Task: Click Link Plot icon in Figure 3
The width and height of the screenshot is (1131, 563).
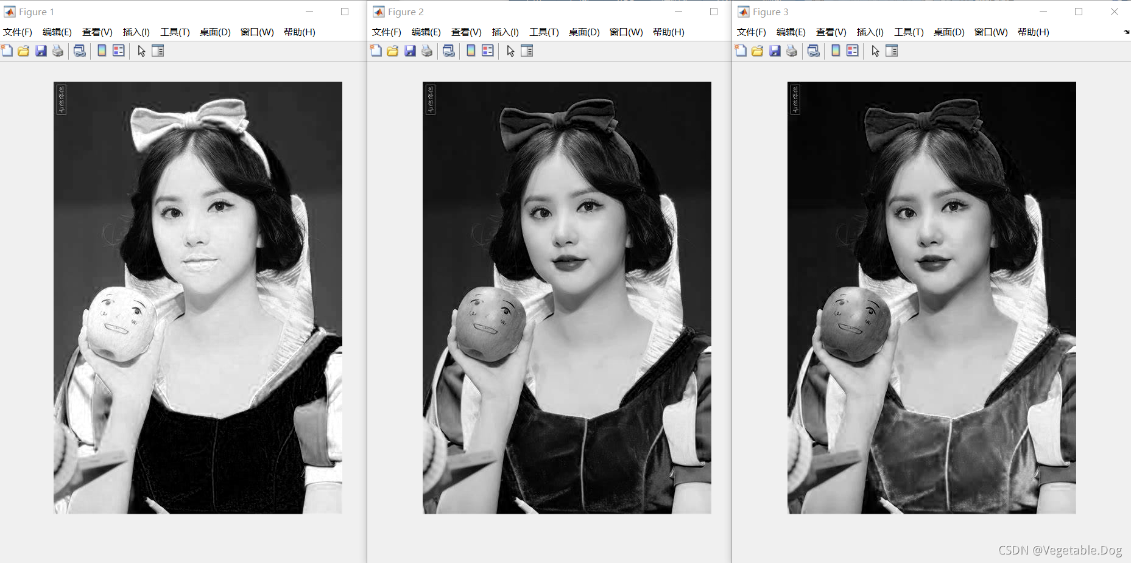Action: click(x=813, y=51)
